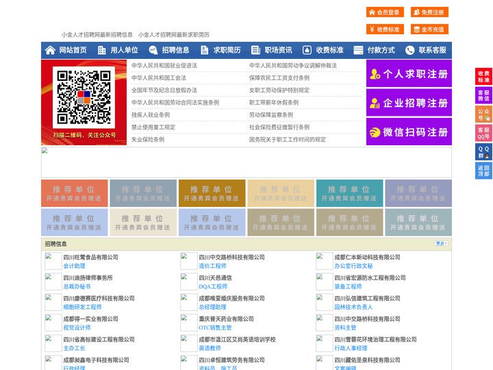493x370 pixels.
Task: Open 国务院关于职工工作时间的规定 link
Action: point(288,139)
